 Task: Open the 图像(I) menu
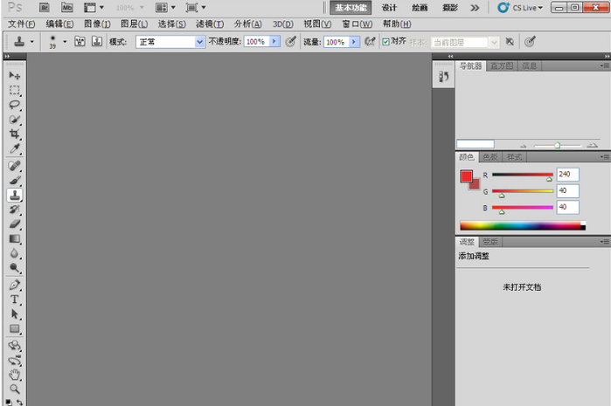(x=97, y=24)
